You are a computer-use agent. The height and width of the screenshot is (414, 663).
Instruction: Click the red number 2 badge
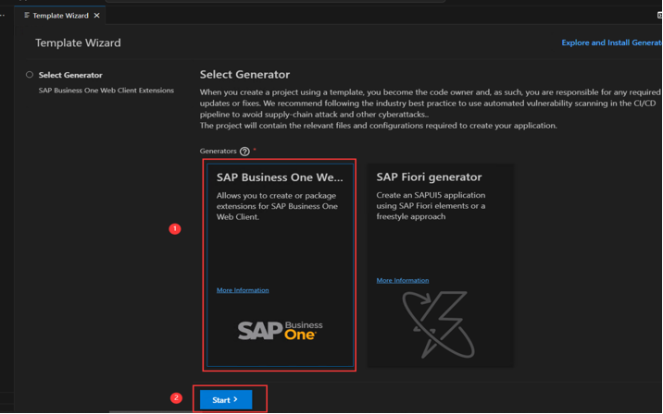(x=176, y=398)
